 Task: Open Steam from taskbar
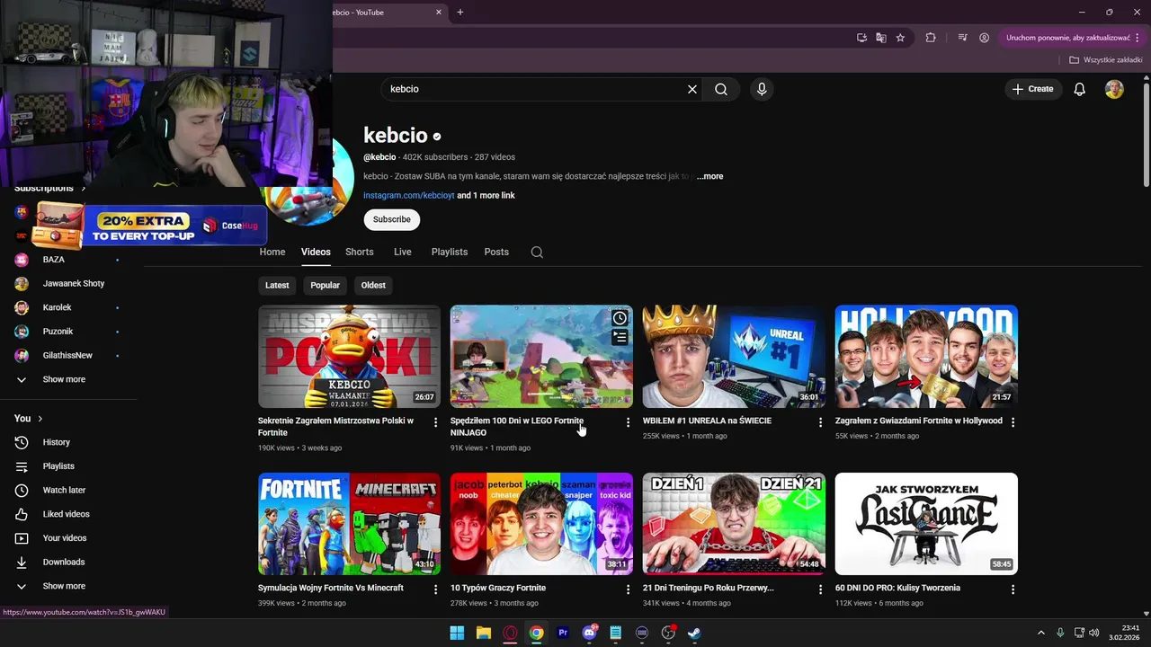click(x=695, y=633)
